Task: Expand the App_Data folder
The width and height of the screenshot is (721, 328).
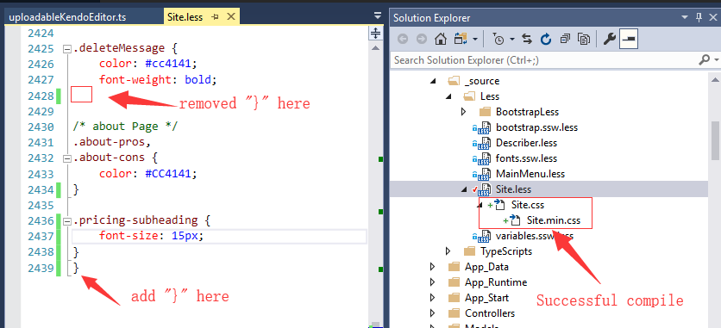Action: pyautogui.click(x=432, y=267)
